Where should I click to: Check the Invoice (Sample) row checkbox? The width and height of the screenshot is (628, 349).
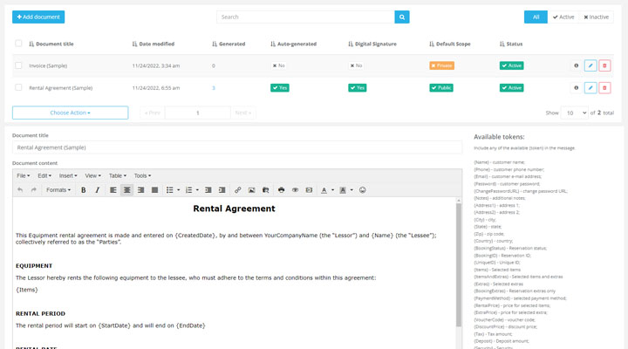point(18,65)
